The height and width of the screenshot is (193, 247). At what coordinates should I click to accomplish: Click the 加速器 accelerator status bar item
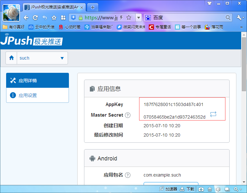click(168, 189)
